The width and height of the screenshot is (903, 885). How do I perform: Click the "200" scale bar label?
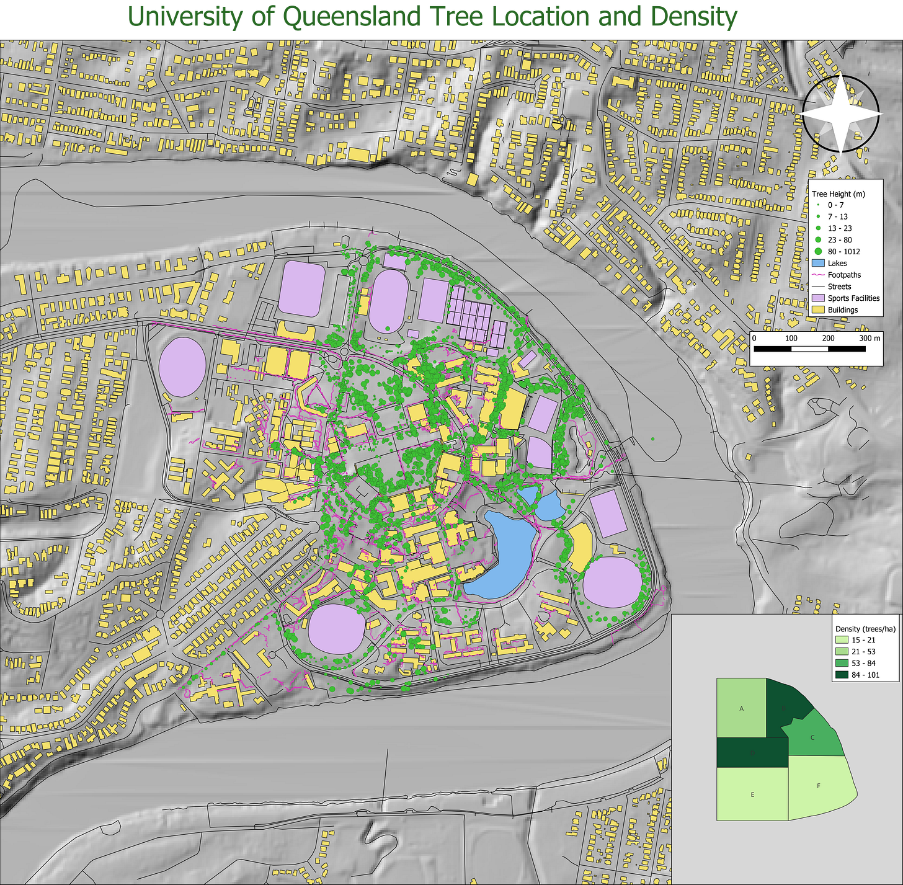(x=828, y=339)
